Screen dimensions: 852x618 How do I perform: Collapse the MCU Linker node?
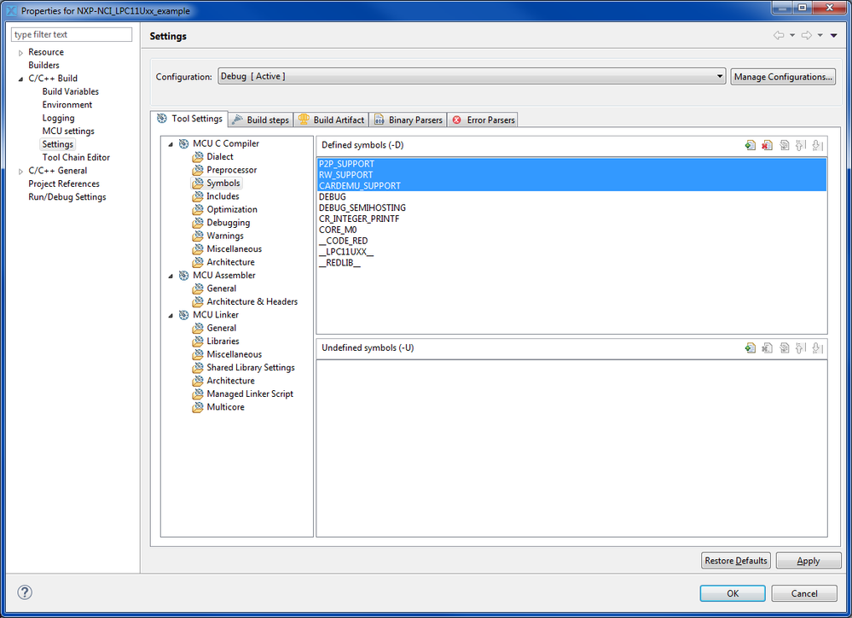click(171, 316)
